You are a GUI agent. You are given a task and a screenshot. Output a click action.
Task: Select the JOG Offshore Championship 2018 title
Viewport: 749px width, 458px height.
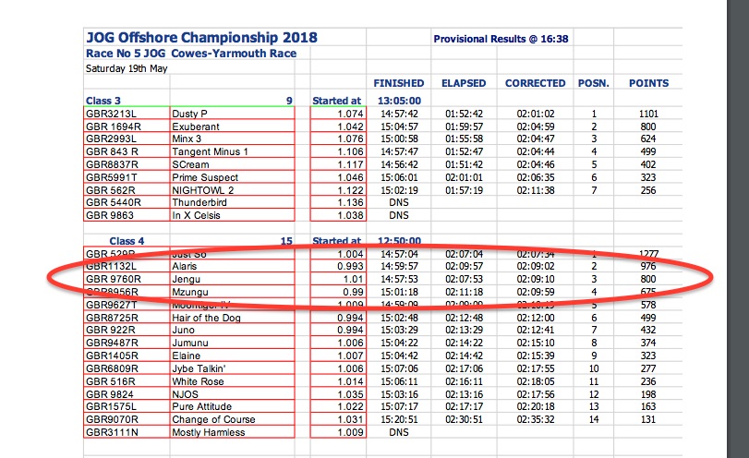click(x=201, y=38)
